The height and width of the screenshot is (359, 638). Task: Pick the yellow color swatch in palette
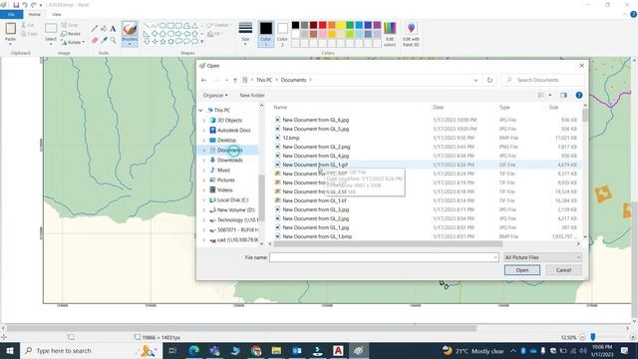[x=341, y=25]
